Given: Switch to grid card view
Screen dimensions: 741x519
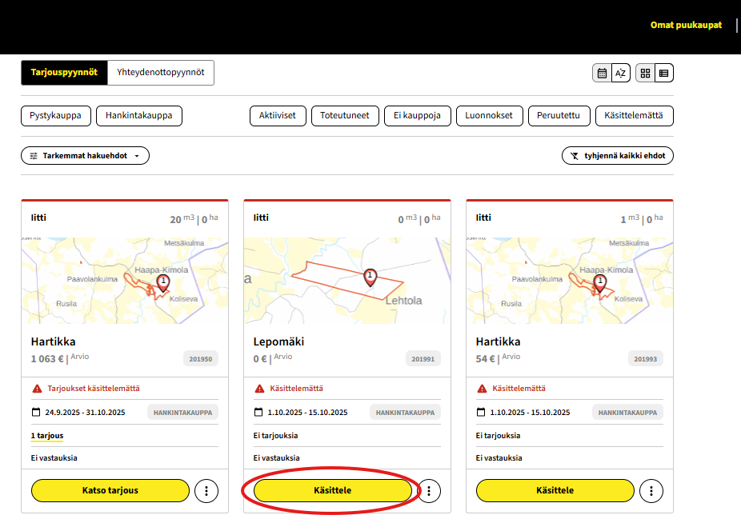Looking at the screenshot, I should 645,74.
